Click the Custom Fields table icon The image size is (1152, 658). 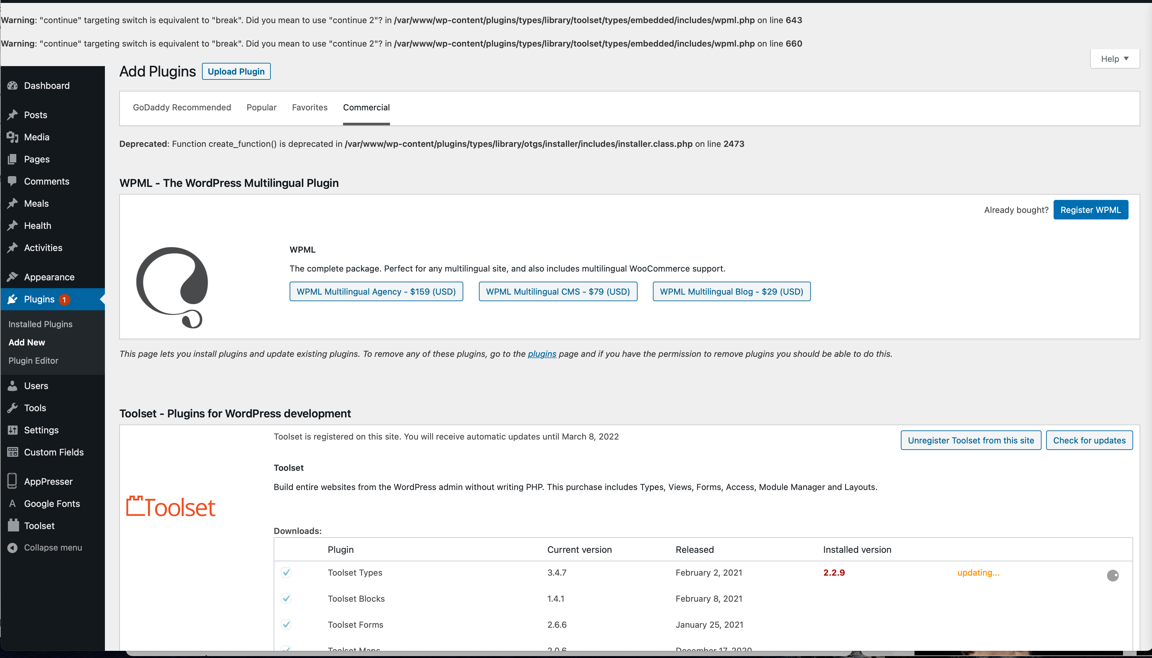tap(12, 452)
